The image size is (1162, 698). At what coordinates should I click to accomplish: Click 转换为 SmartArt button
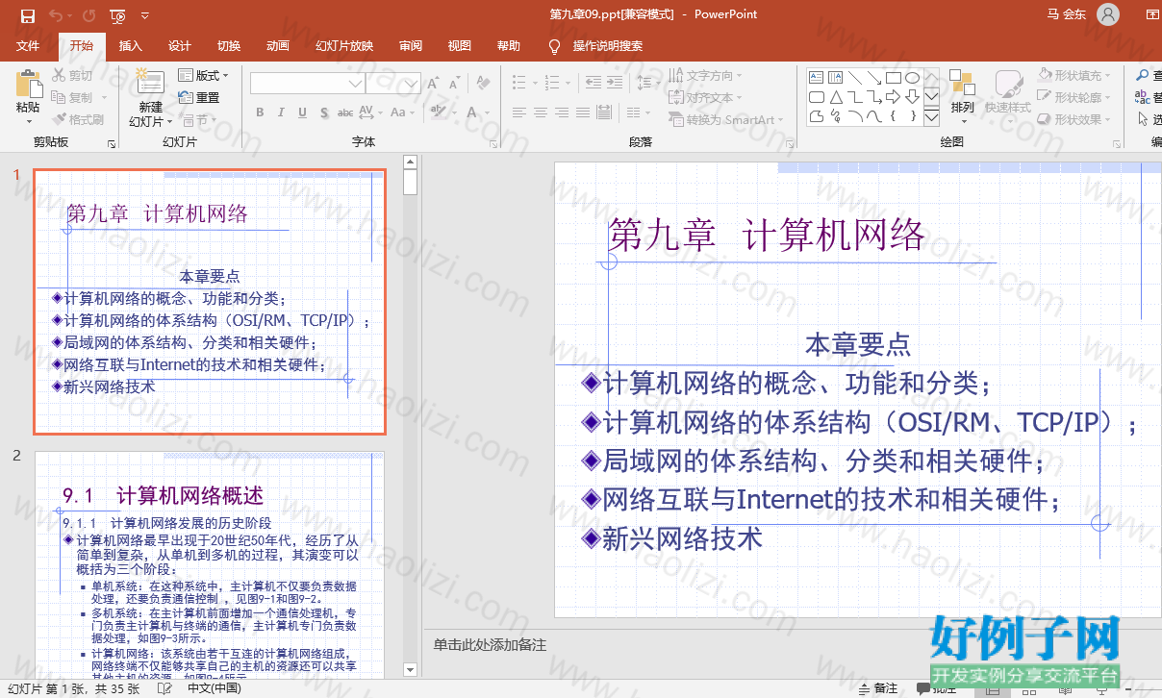coord(725,119)
